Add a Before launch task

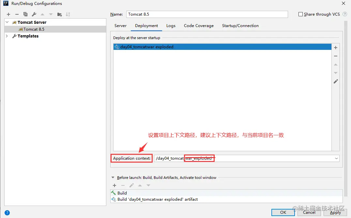coord(114,185)
